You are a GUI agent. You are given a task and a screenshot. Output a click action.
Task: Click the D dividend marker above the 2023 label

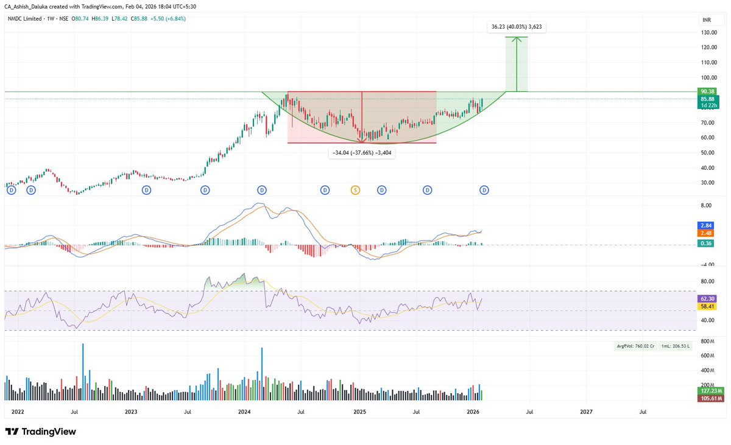coord(146,189)
